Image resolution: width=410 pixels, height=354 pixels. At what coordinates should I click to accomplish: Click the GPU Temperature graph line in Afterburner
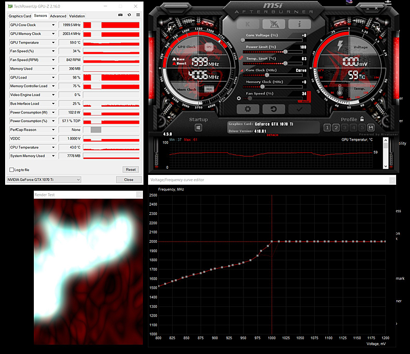[271, 154]
